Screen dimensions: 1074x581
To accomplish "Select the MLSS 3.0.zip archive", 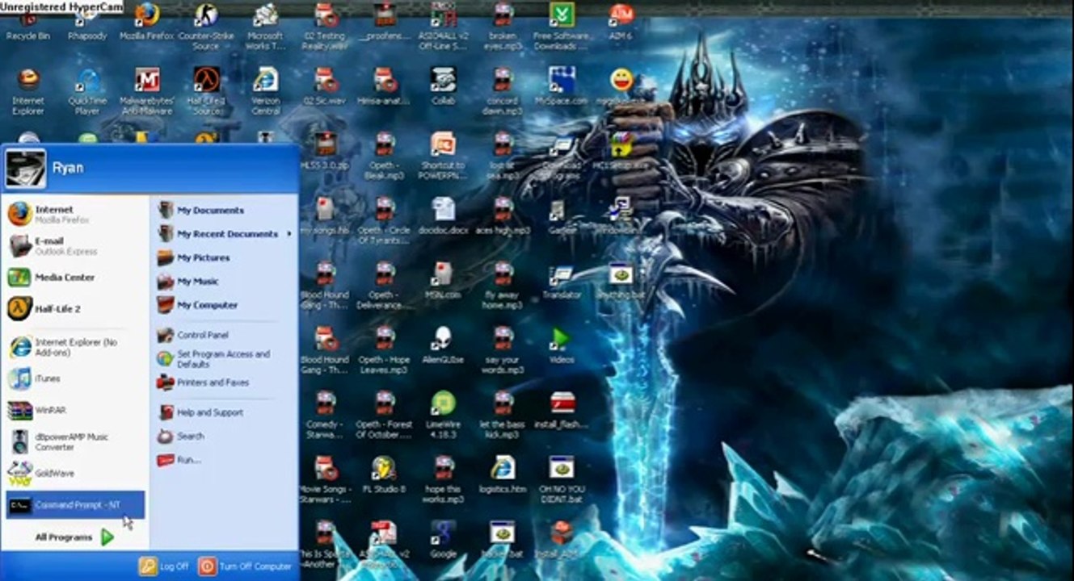I will click(x=325, y=152).
